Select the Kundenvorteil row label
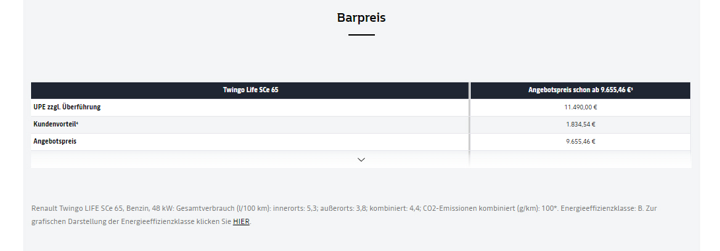Viewport: 720px width, 251px height. [x=55, y=124]
